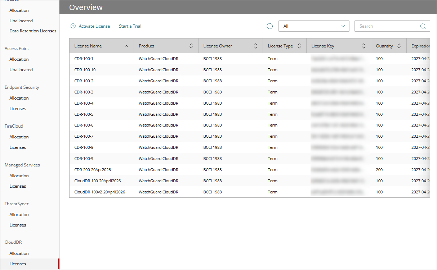The image size is (437, 270).
Task: Select the CDR-200-20Apr2026 license name
Action: pyautogui.click(x=93, y=170)
